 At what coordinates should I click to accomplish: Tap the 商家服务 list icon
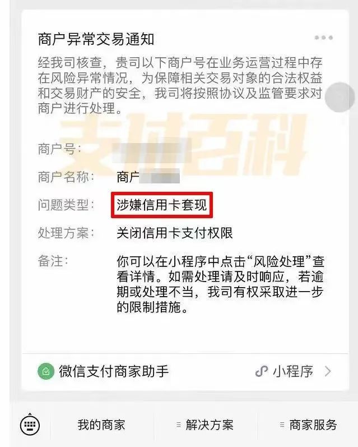(282, 425)
